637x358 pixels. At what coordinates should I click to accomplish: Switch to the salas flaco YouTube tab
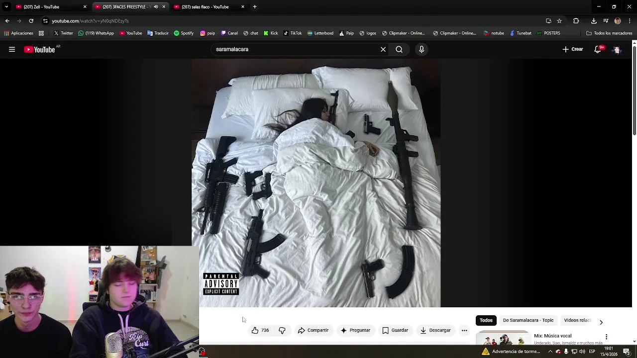pyautogui.click(x=209, y=7)
